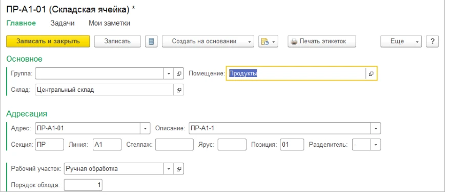Print labels with Печать этикеток button

pyautogui.click(x=322, y=41)
